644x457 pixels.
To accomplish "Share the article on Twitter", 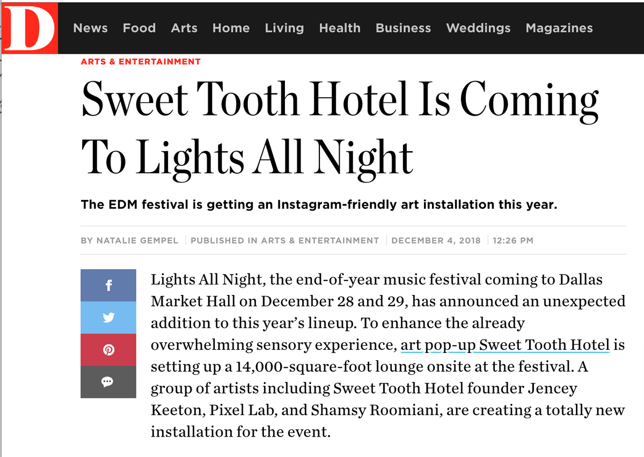I will (108, 317).
